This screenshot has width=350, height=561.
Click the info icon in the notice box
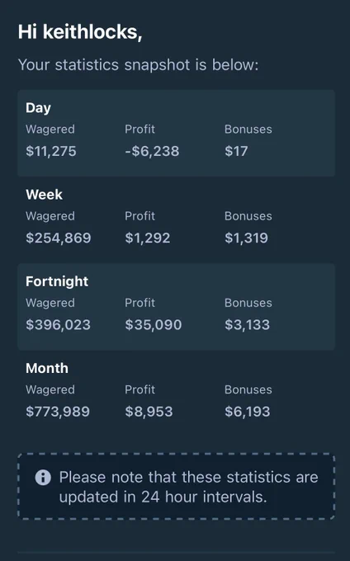click(x=43, y=478)
